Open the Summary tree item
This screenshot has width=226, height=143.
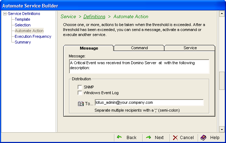coord(23,42)
